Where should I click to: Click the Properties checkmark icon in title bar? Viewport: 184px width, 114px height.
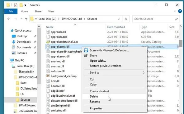16,5
